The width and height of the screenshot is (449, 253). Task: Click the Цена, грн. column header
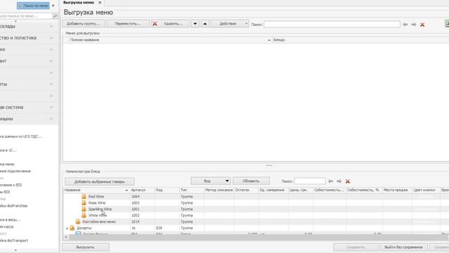pyautogui.click(x=300, y=190)
